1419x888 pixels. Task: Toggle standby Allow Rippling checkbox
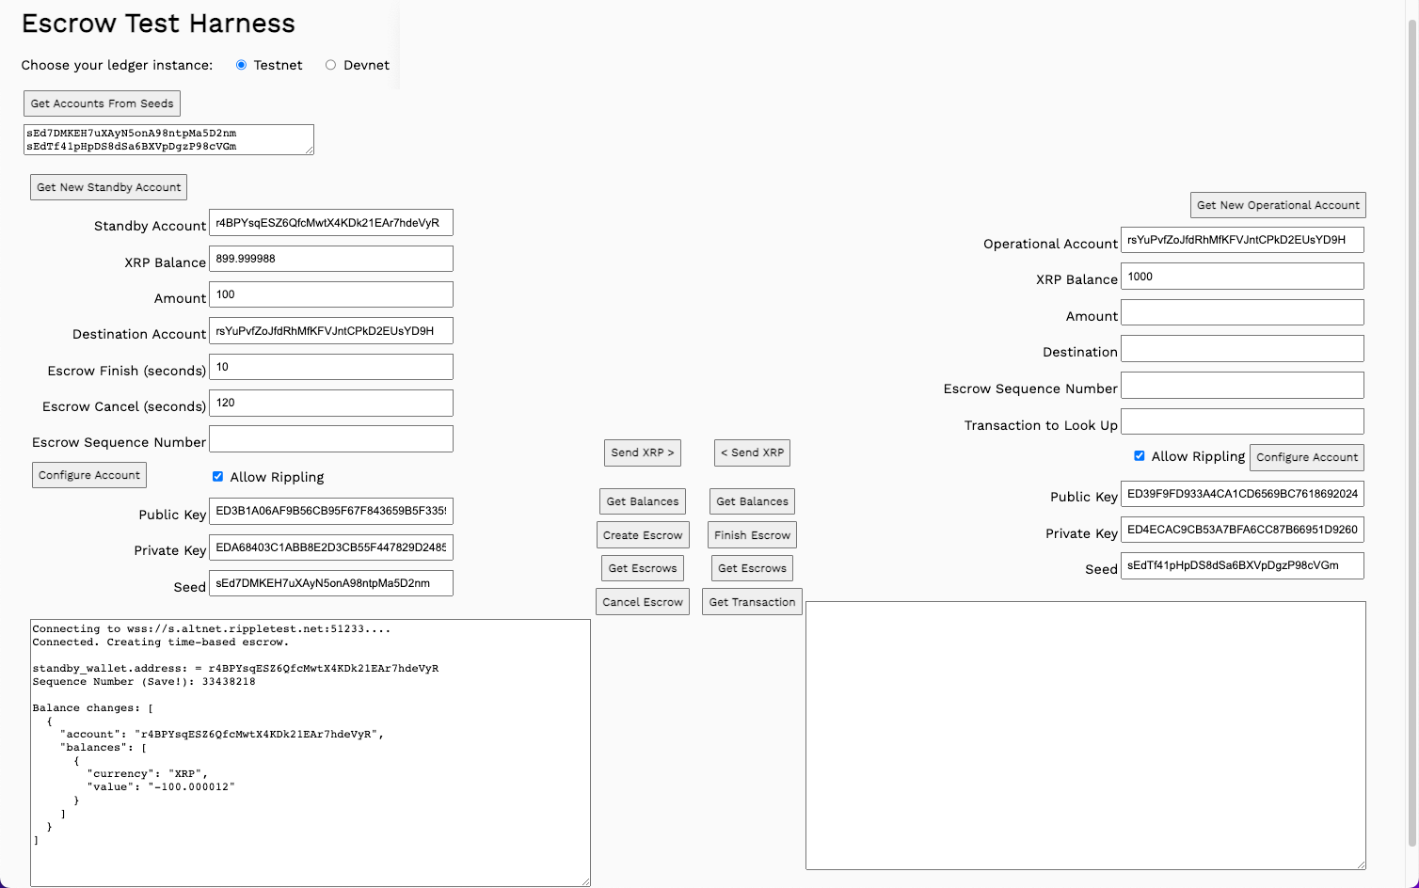(x=217, y=477)
